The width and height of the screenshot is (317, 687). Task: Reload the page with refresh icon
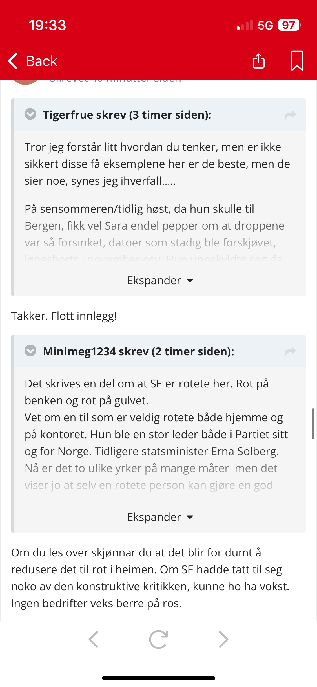(x=158, y=639)
